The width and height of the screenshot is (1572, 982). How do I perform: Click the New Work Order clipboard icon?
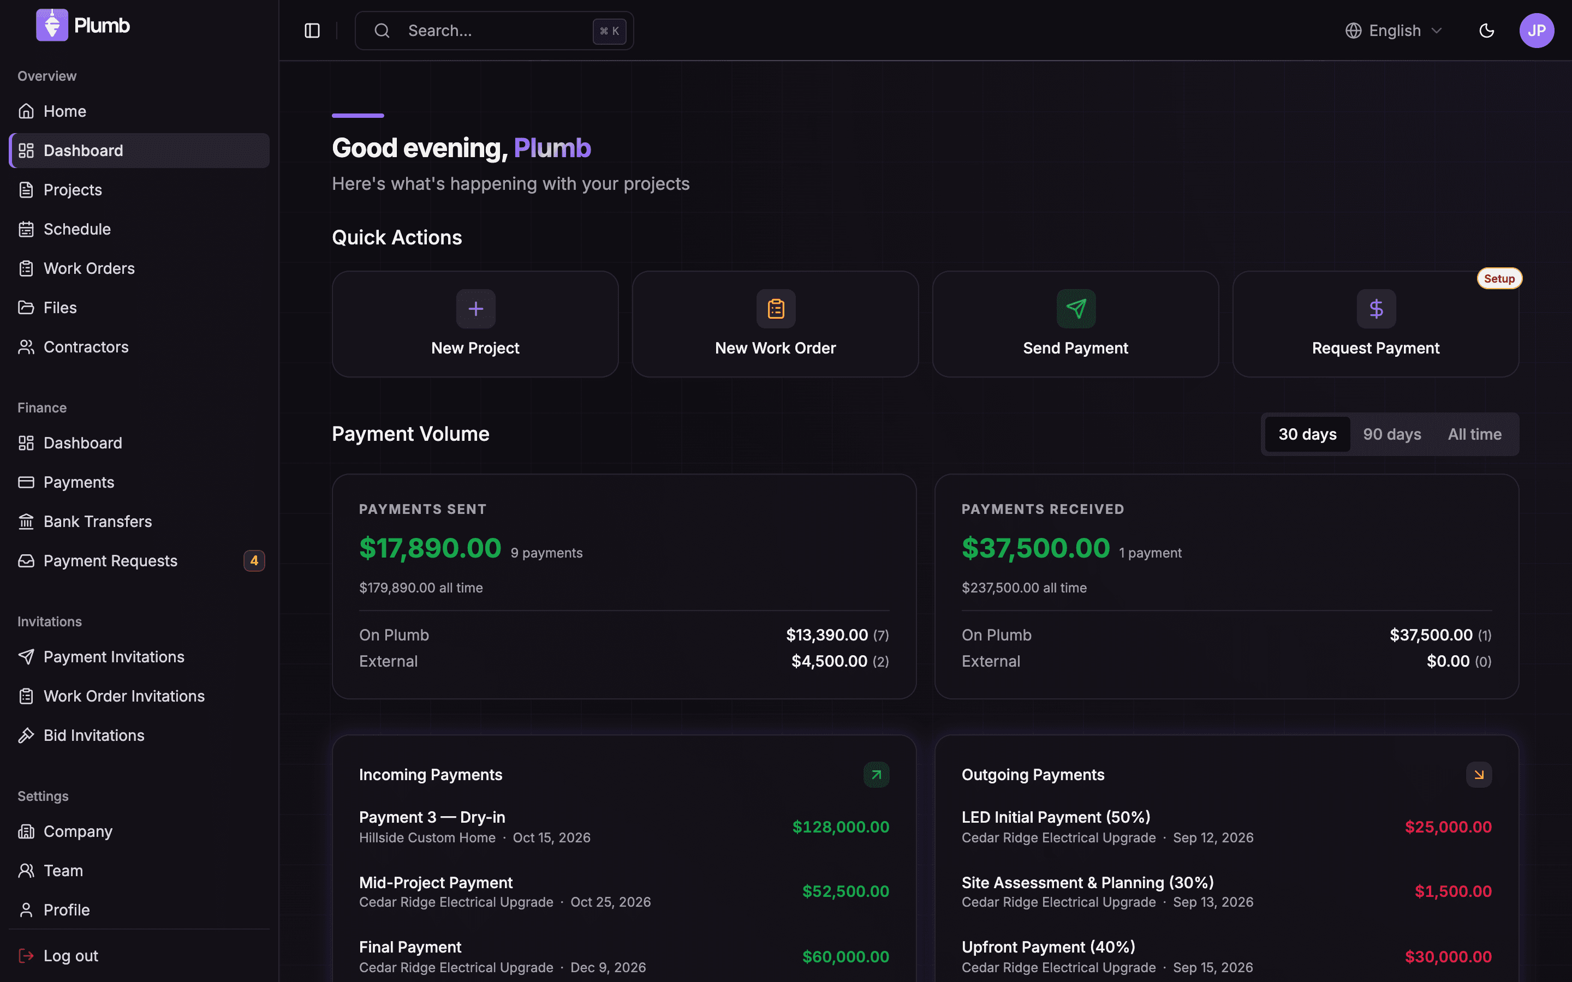coord(776,308)
